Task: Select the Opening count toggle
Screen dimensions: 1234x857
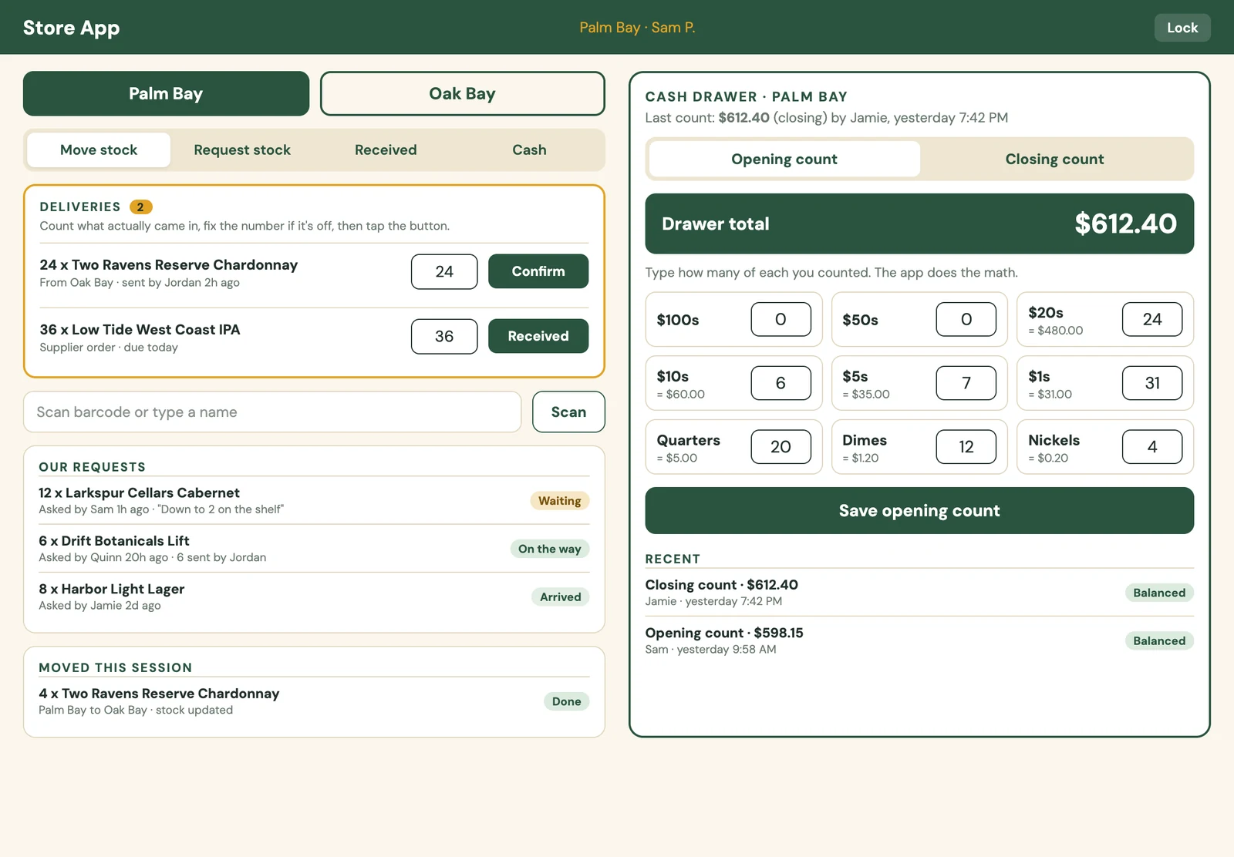Action: click(x=784, y=159)
